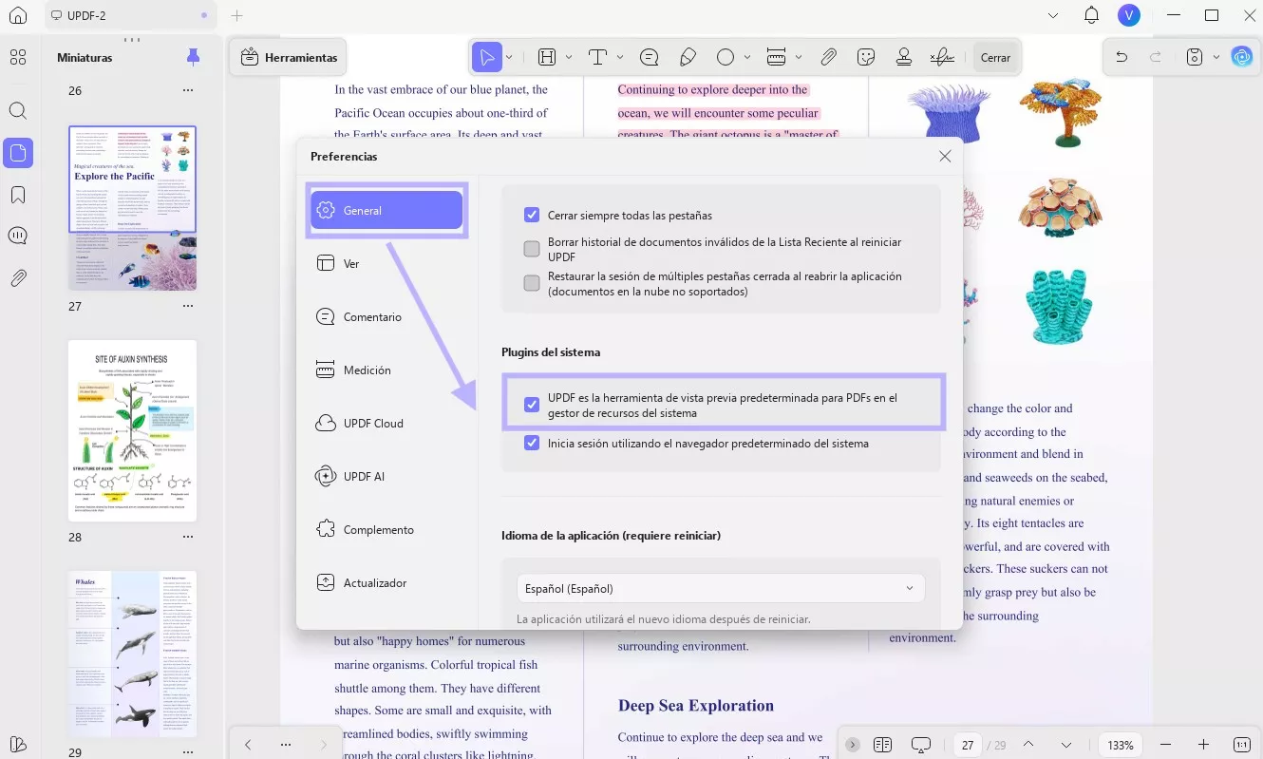
Task: Select the signature tool
Action: point(942,58)
